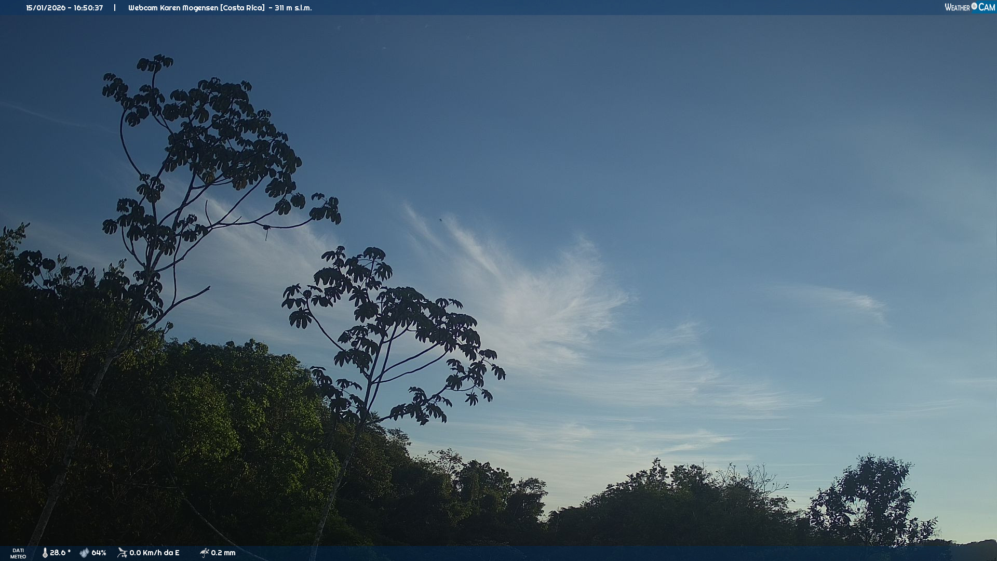Image resolution: width=997 pixels, height=561 pixels.
Task: Select the 64% humidity reading
Action: tap(99, 553)
